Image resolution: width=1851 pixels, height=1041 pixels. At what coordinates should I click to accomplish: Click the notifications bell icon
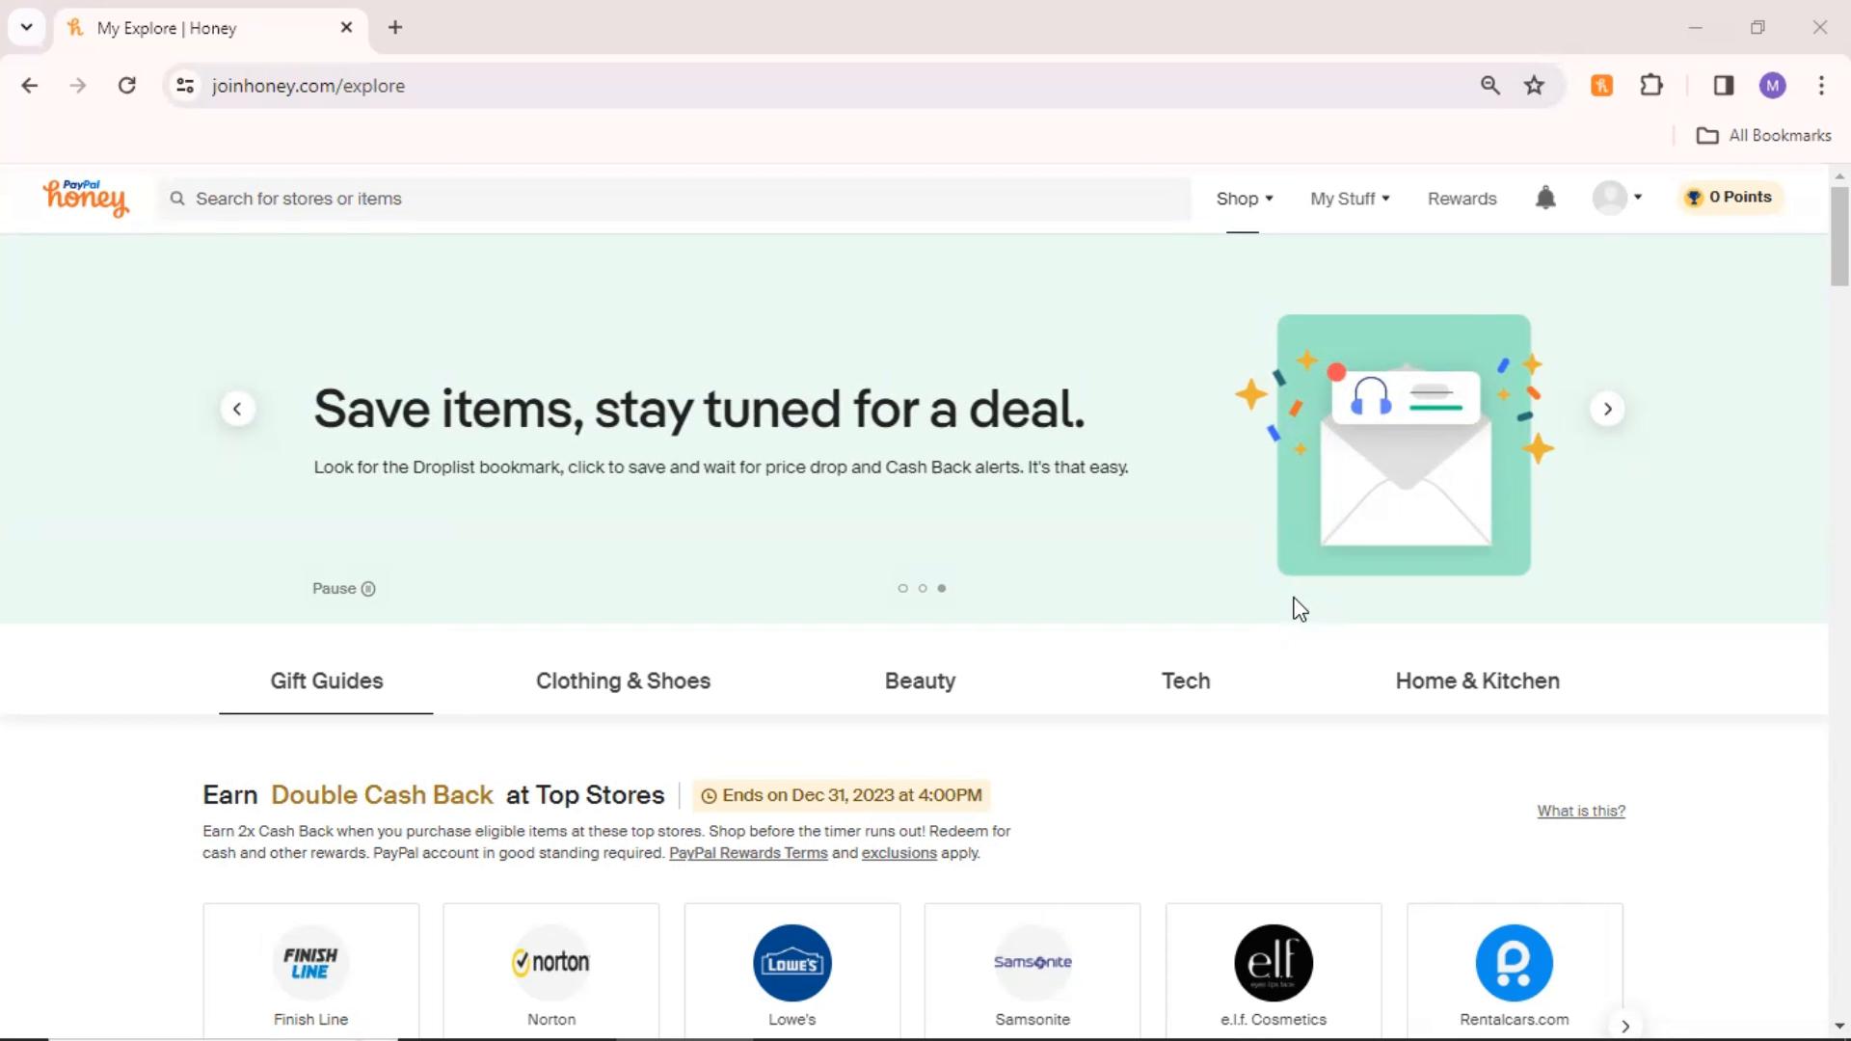pyautogui.click(x=1546, y=197)
